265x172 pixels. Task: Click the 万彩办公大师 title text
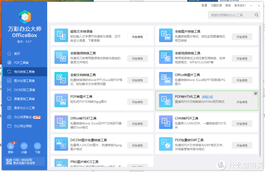point(25,29)
